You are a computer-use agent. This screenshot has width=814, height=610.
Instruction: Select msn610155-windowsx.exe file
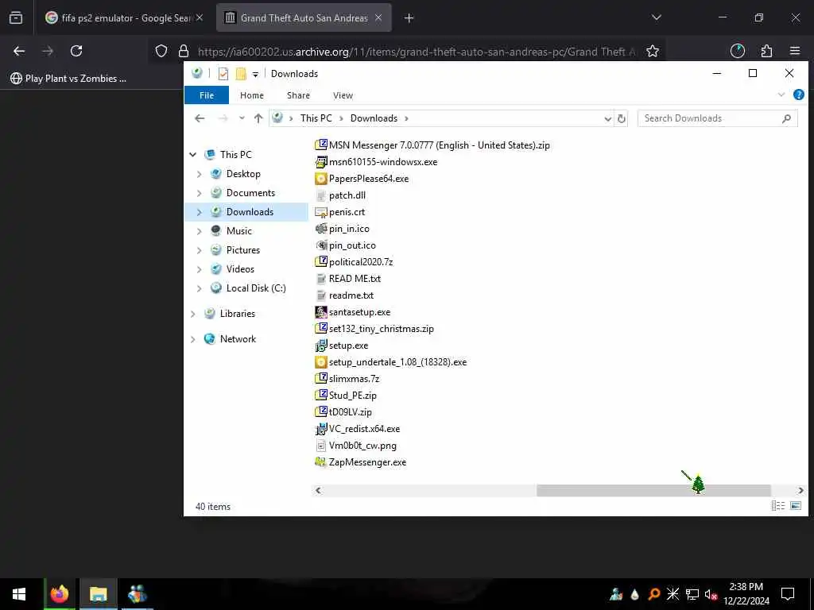click(x=376, y=162)
